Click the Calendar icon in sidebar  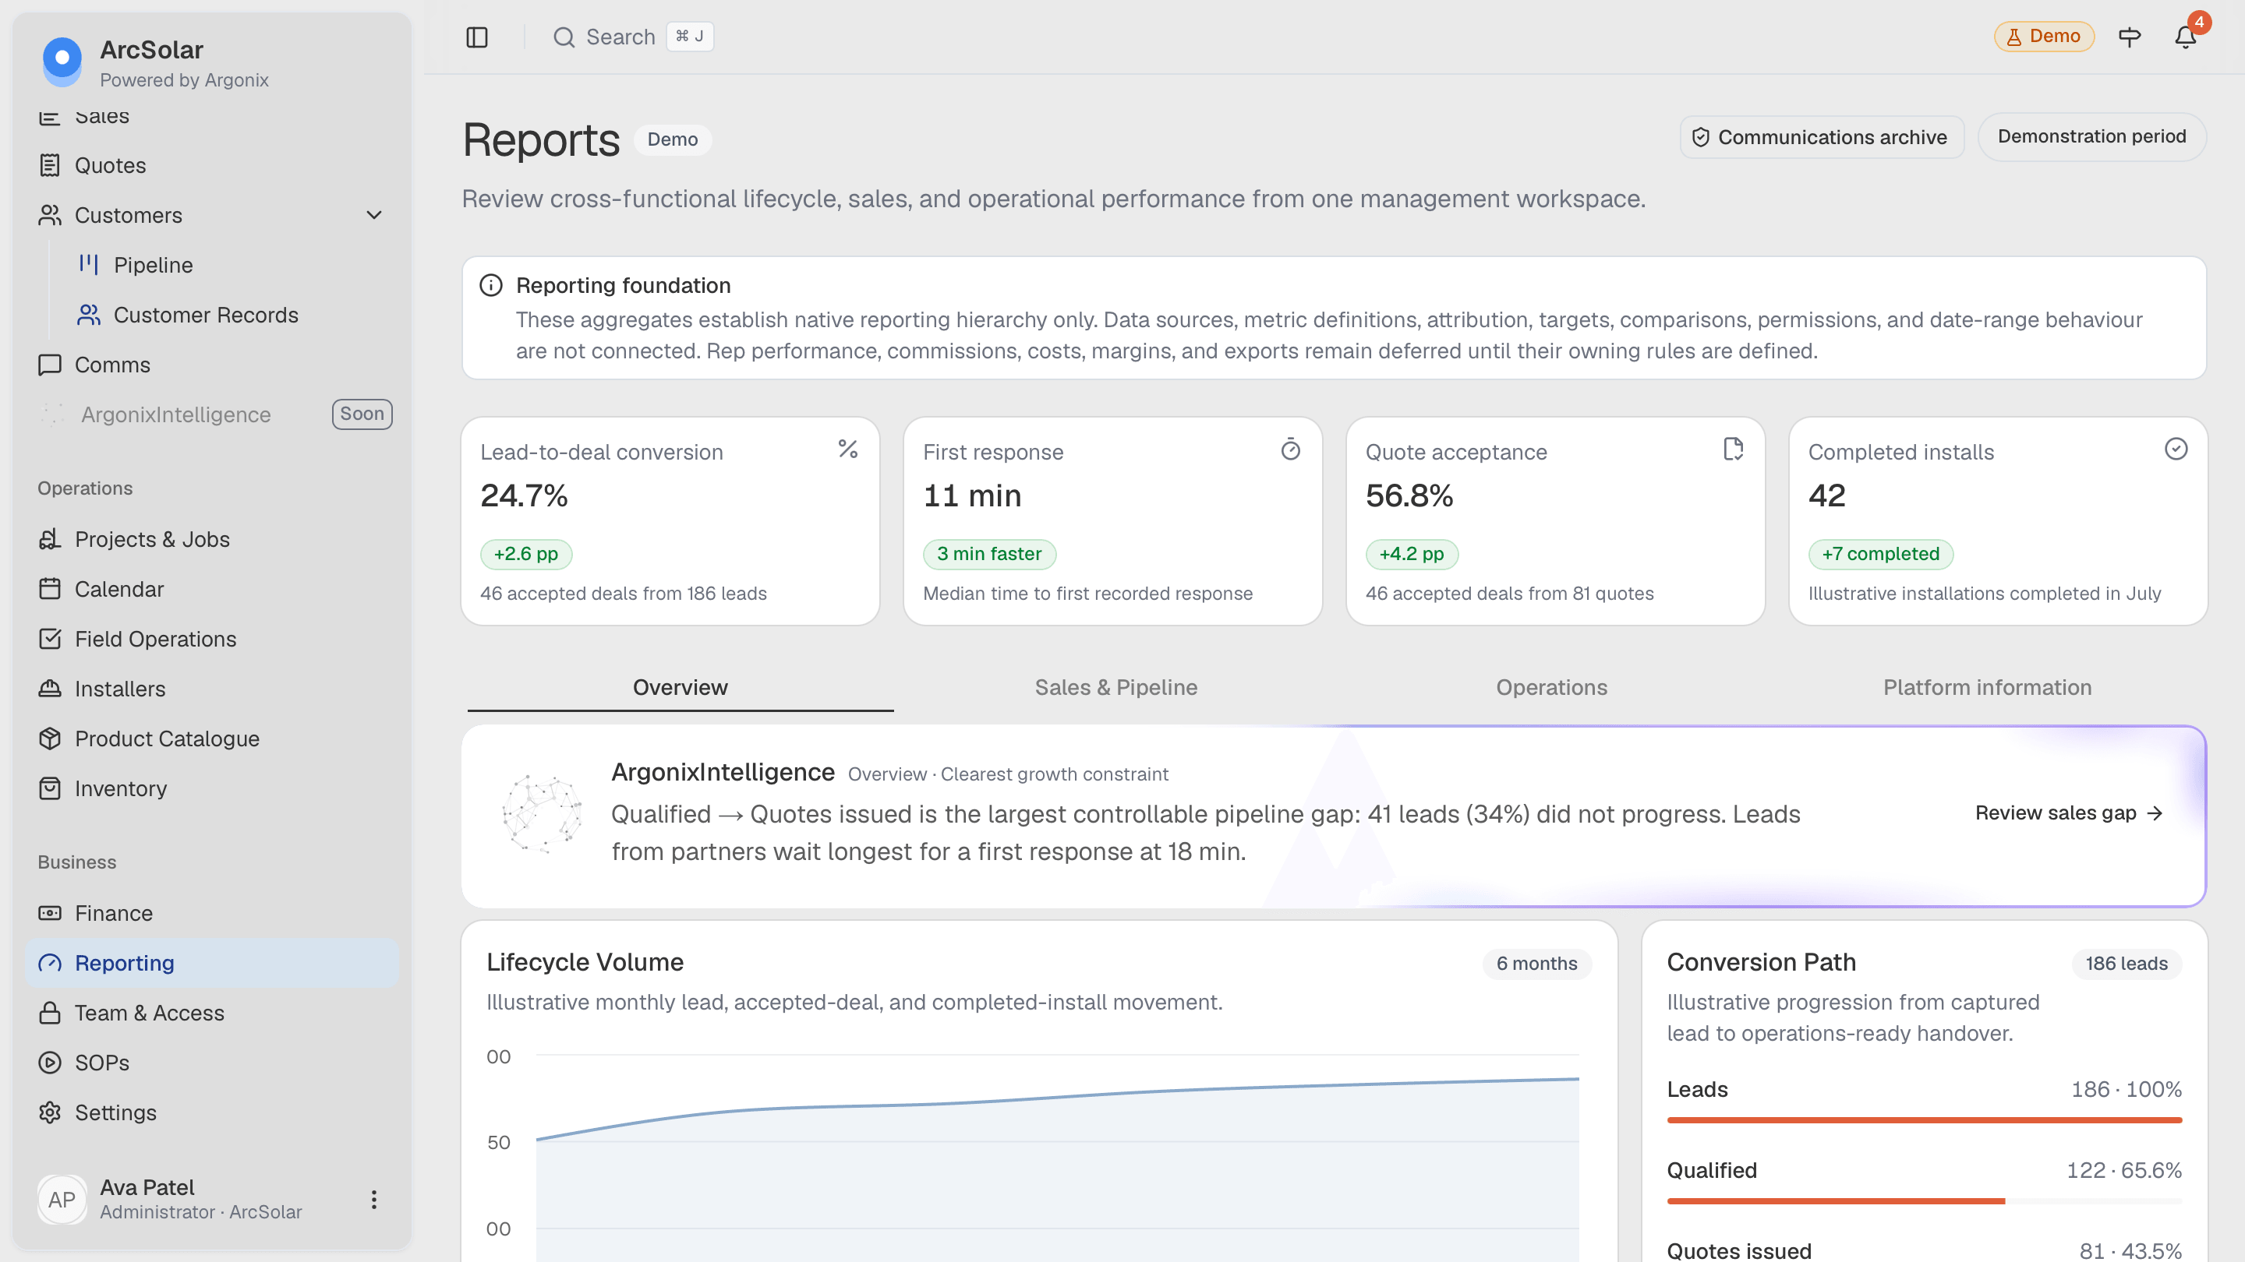coord(50,589)
